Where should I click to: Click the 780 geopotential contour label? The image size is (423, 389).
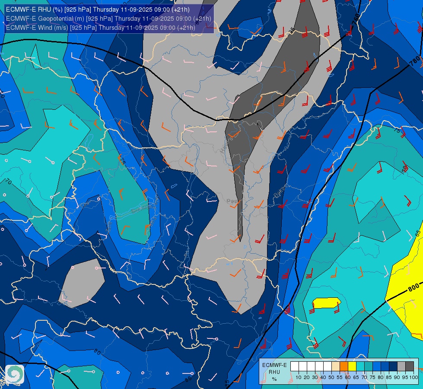pos(415,61)
